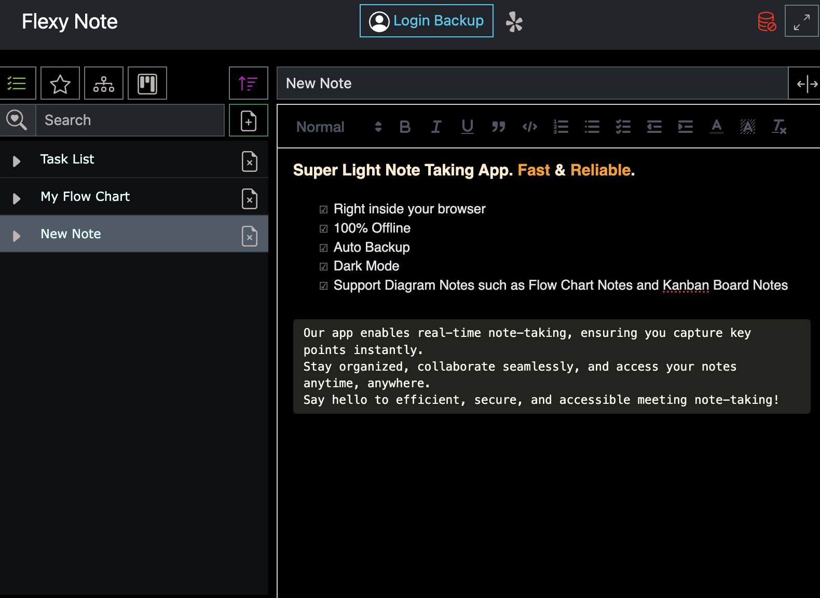
Task: Increase indent of the text
Action: pos(686,127)
